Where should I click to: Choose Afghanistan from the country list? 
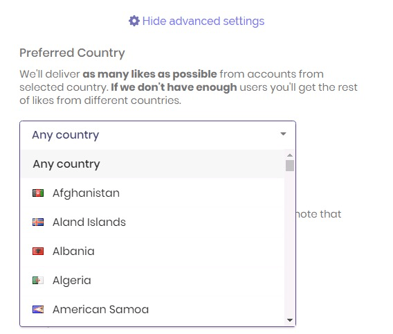pos(152,193)
